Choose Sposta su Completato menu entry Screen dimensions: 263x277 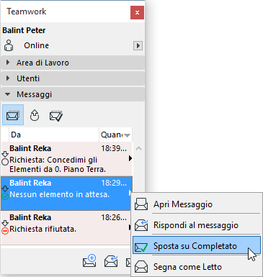coord(197,246)
